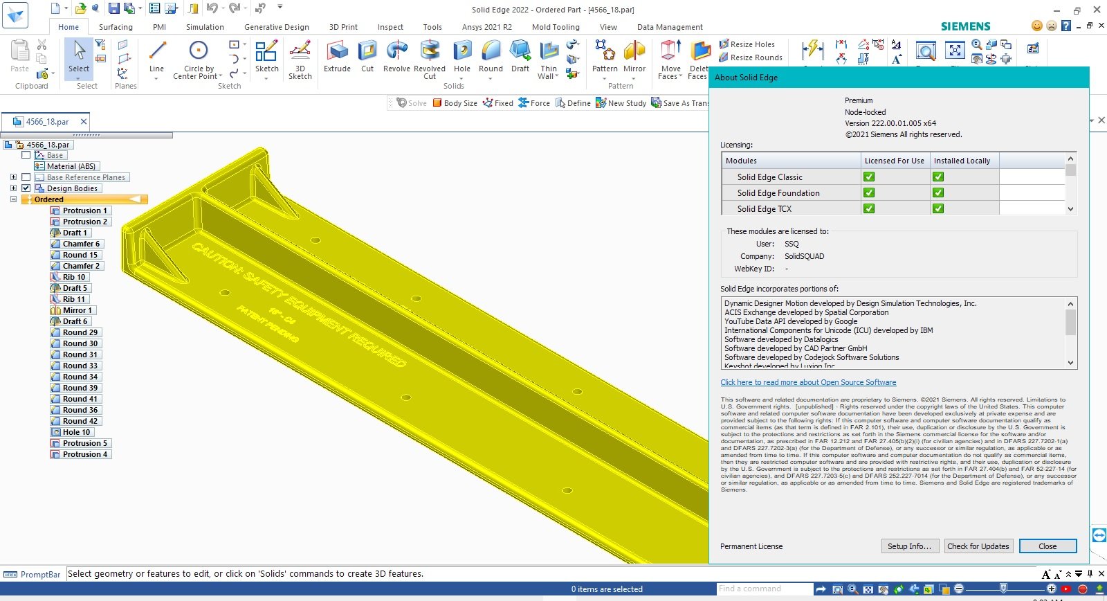This screenshot has width=1107, height=601.
Task: Click the Resize Rounds tool
Action: tap(751, 57)
